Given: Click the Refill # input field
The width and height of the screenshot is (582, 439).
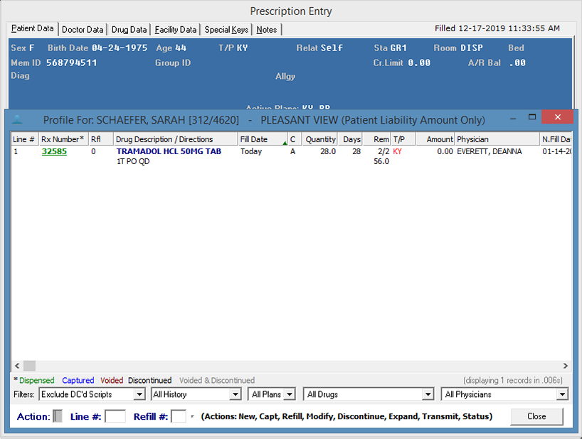Looking at the screenshot, I should pos(179,417).
